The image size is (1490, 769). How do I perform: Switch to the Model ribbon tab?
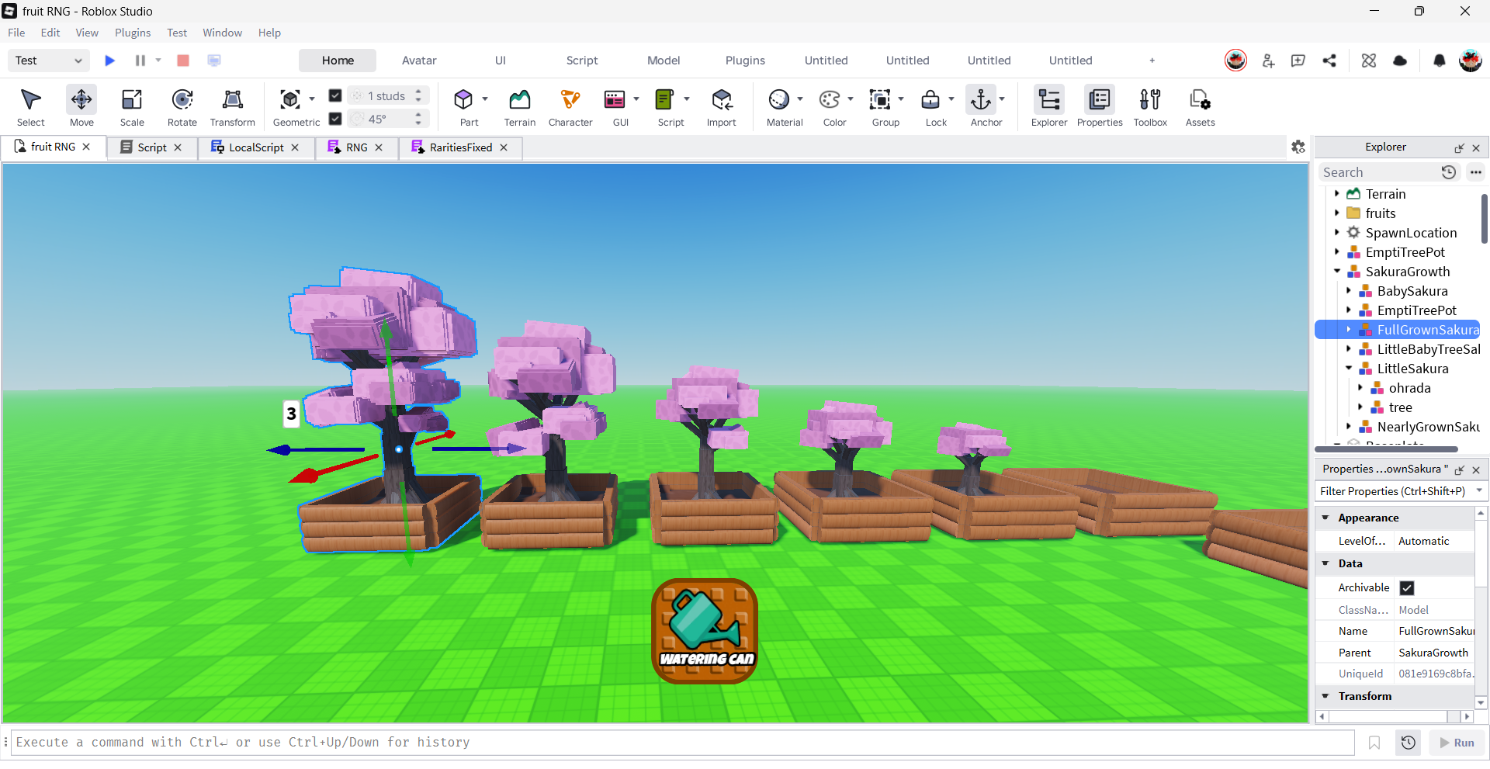(x=664, y=61)
